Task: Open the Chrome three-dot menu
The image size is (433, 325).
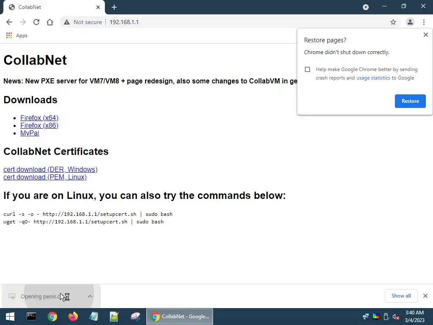Action: coord(424,22)
